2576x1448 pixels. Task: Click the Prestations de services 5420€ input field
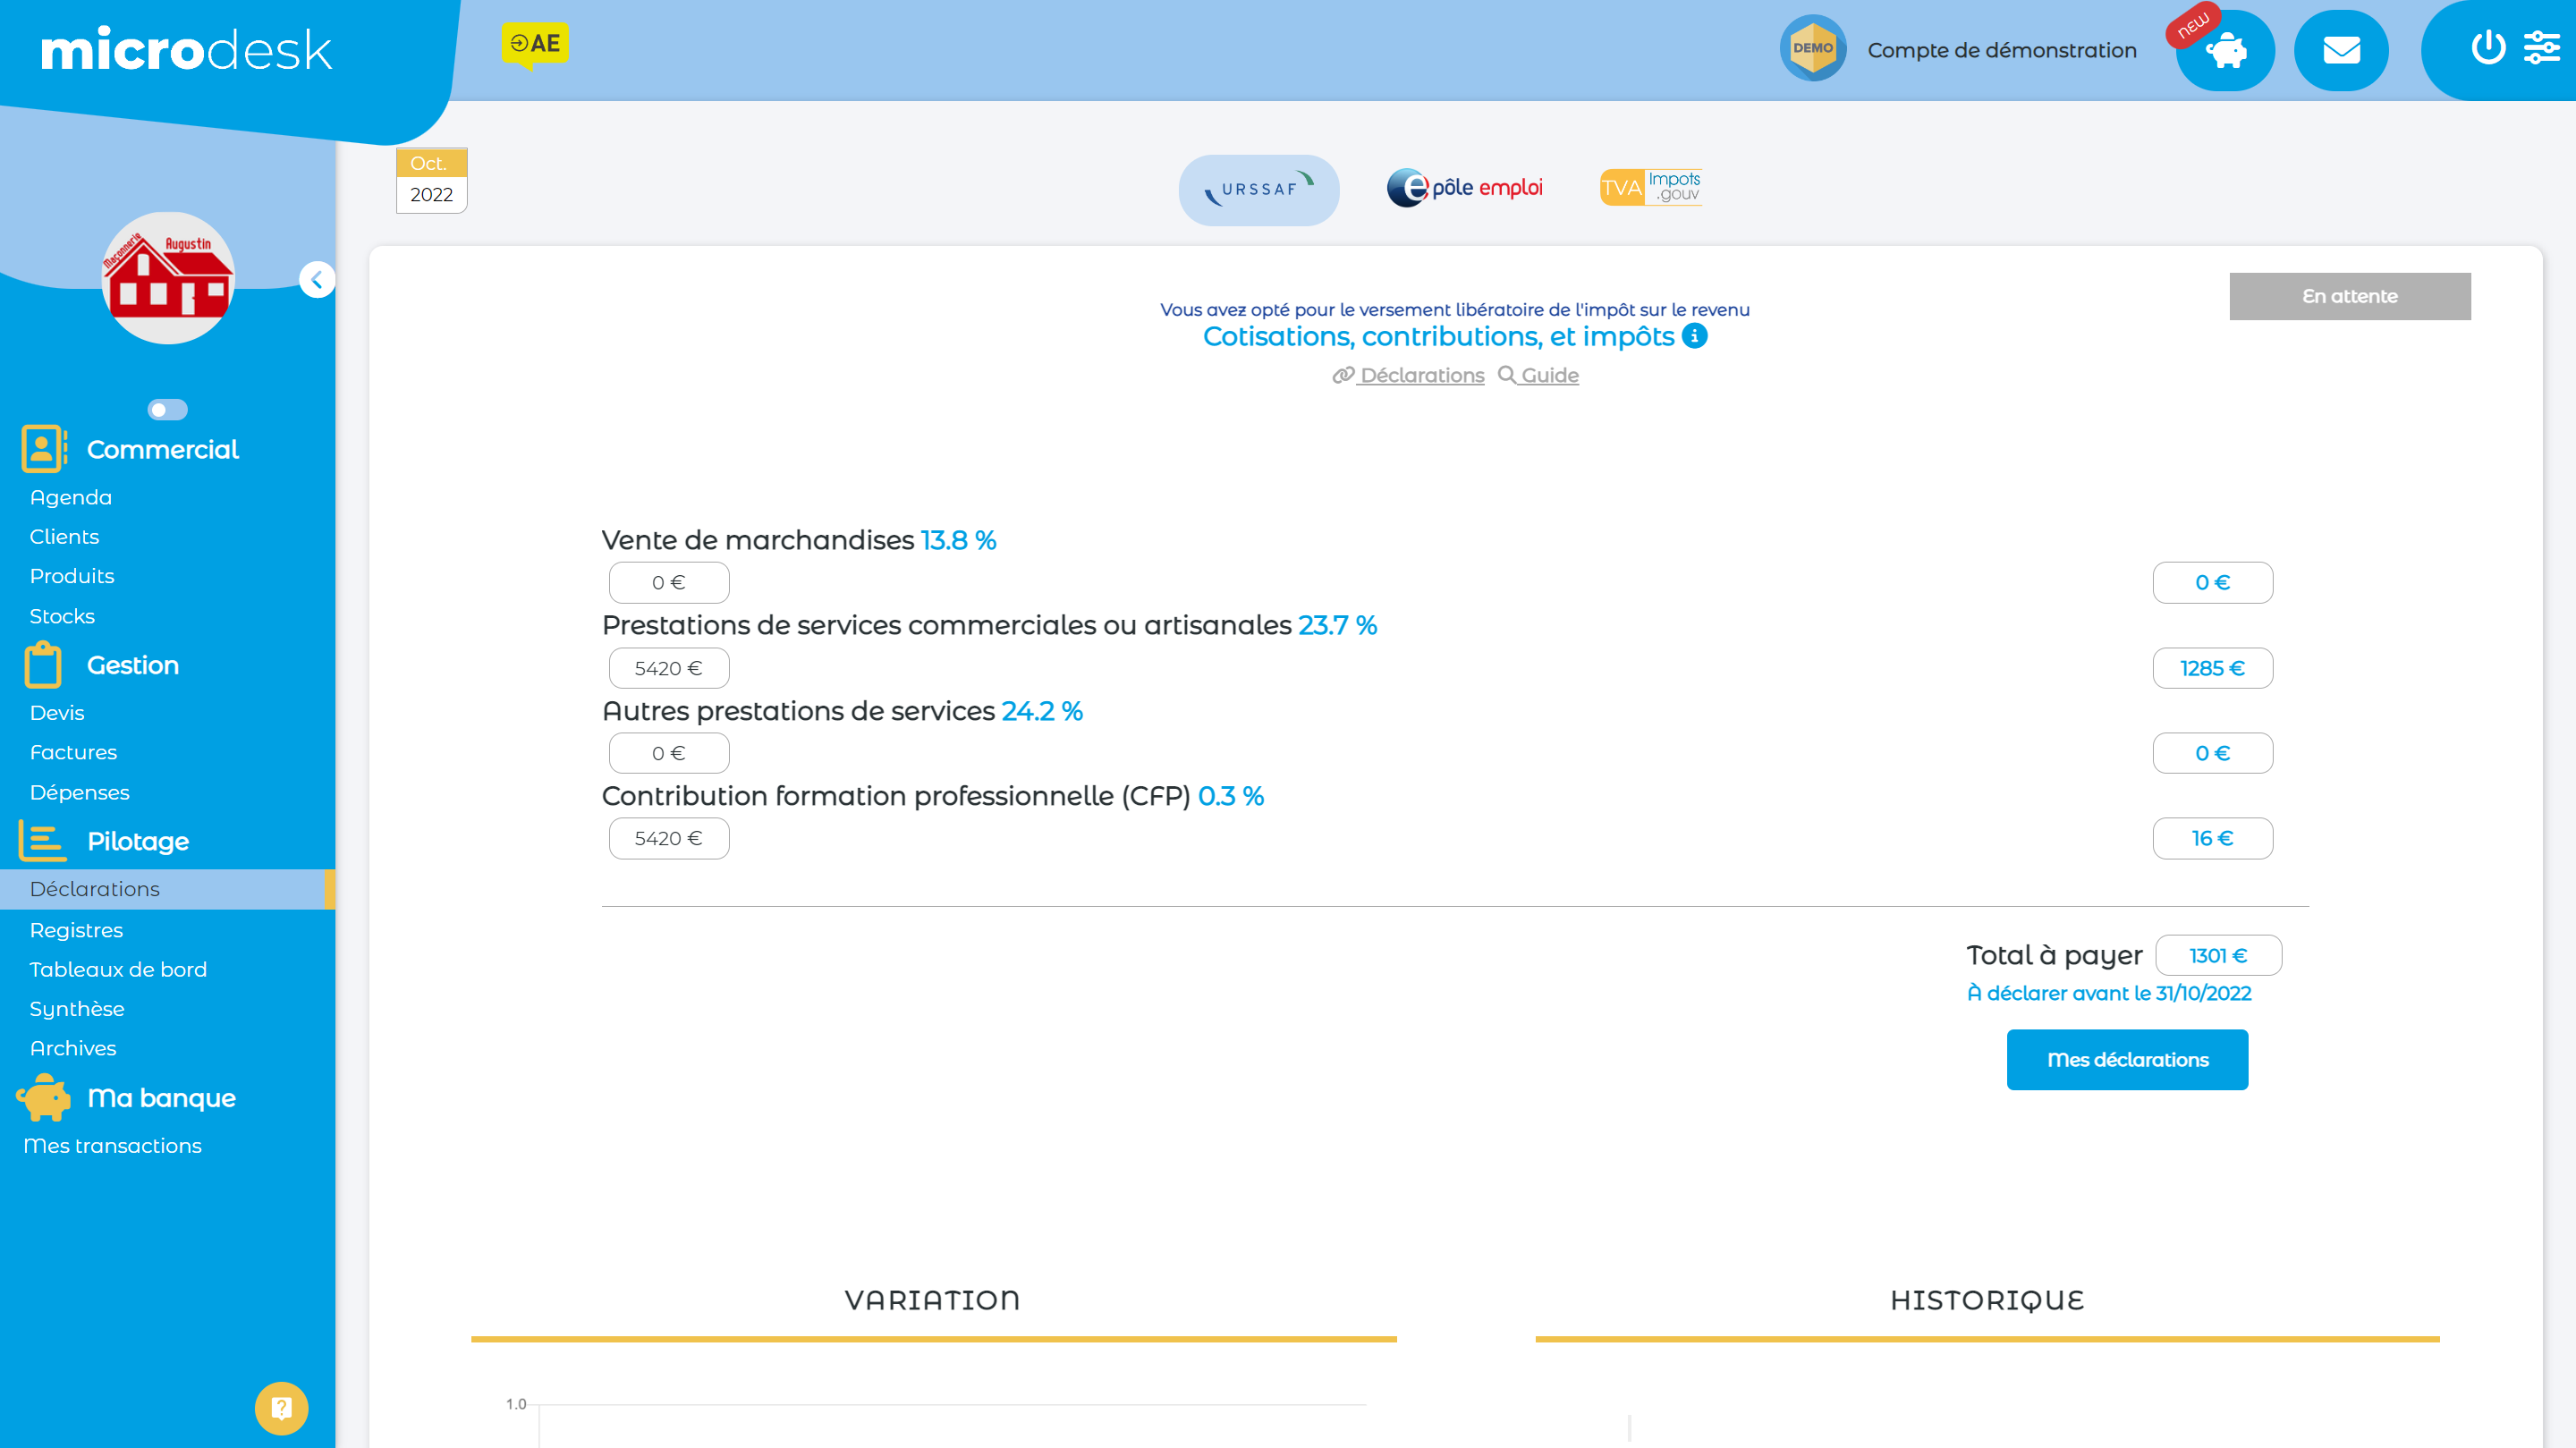[x=669, y=665]
